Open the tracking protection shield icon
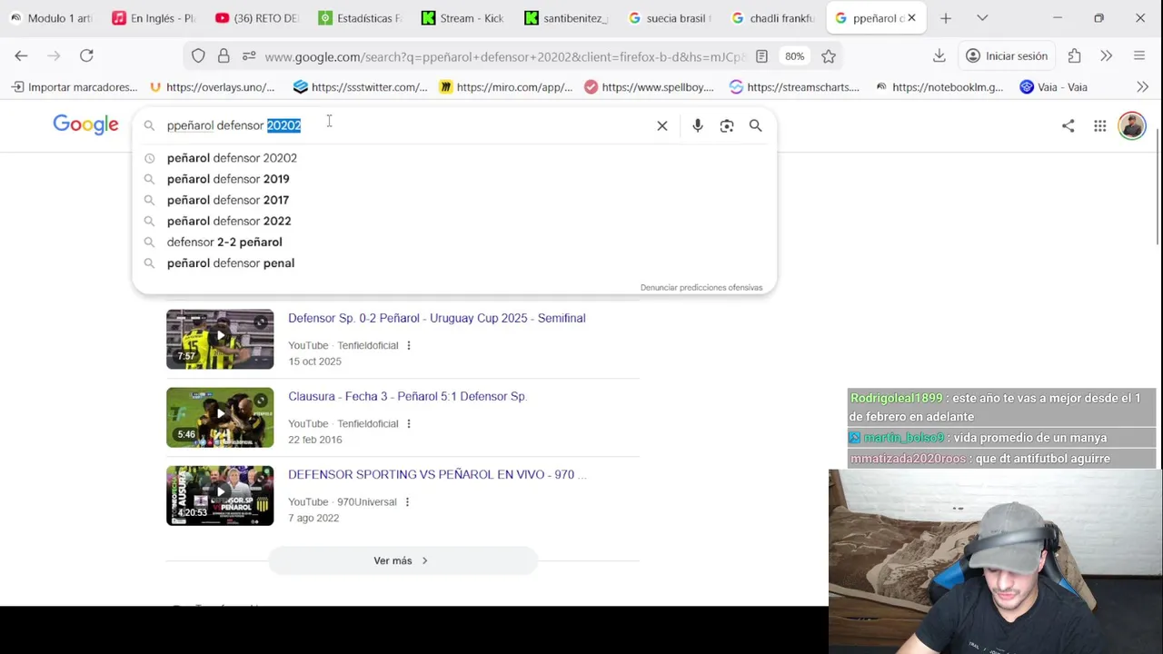Viewport: 1163px width, 654px height. click(198, 56)
